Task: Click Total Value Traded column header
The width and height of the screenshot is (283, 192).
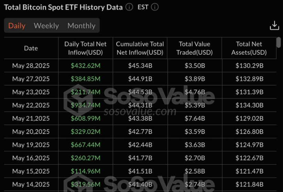Action: [194, 48]
